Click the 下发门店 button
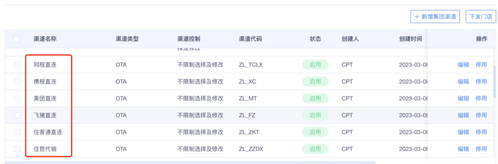This screenshot has height=164, width=498. 481,17
